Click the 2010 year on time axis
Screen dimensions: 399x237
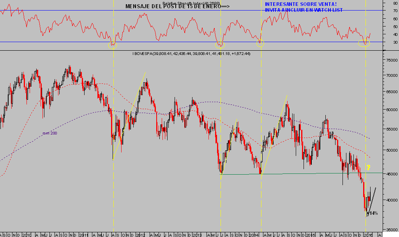pos(26,235)
